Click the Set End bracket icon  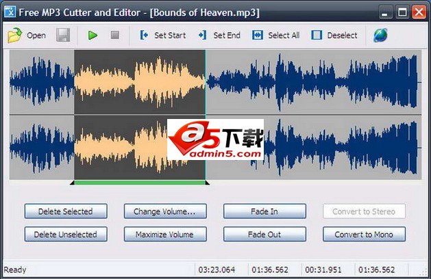coord(203,35)
